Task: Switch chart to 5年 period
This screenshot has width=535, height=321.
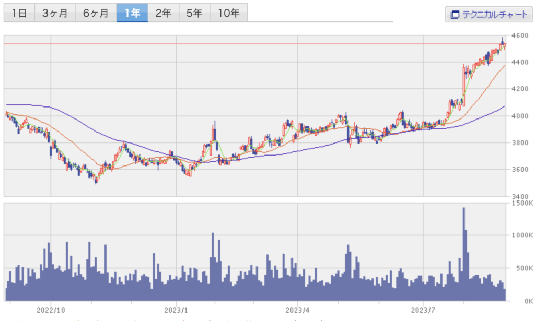Action: pyautogui.click(x=194, y=13)
